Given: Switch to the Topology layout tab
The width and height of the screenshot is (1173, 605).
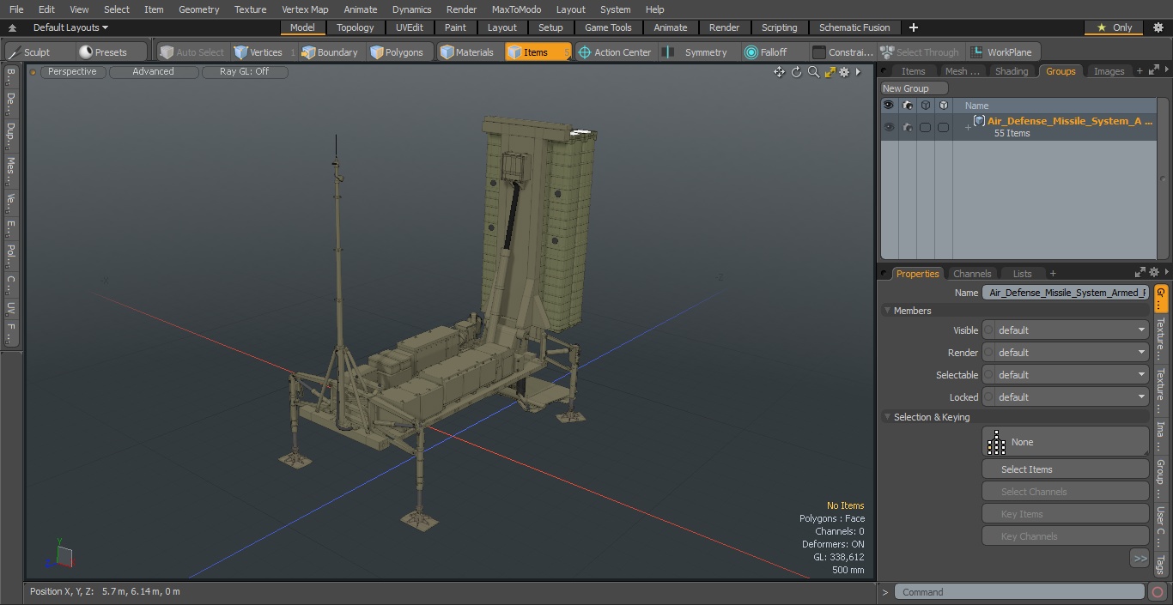Looking at the screenshot, I should pos(356,27).
